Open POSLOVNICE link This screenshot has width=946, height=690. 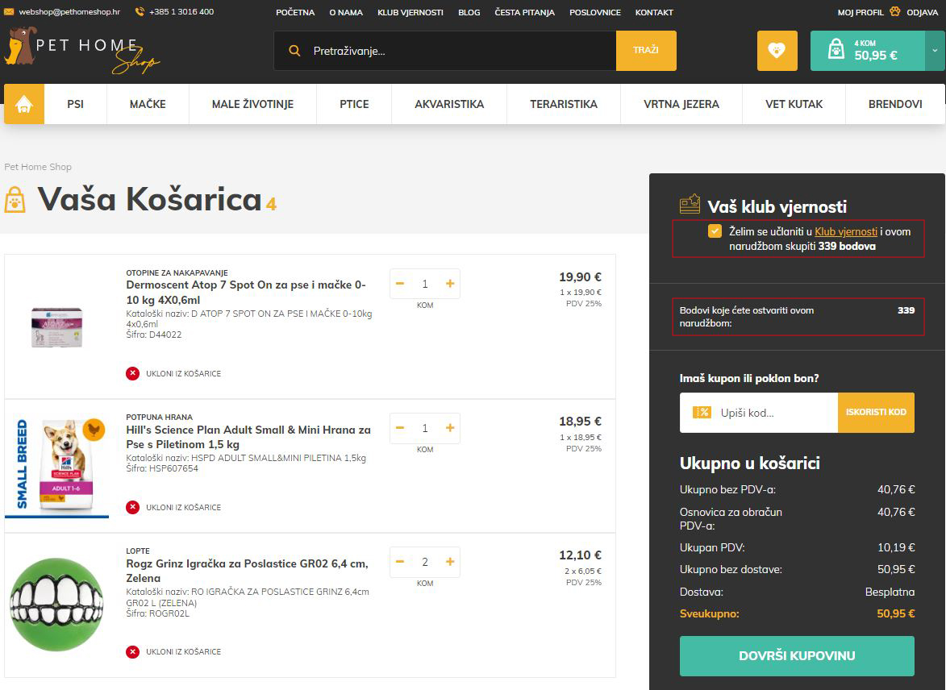595,12
